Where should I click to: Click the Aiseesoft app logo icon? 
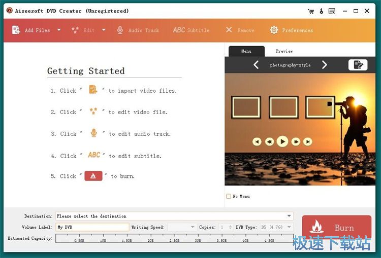pyautogui.click(x=10, y=11)
